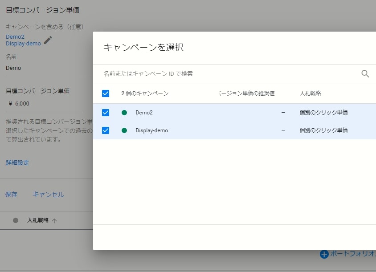Focus the 名前またはキャンペーン ID で検索 field
Screen dimensions: 376x272
pos(230,74)
